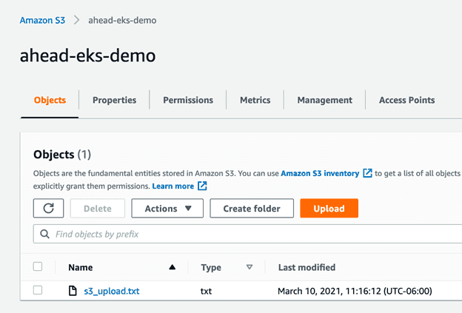This screenshot has height=313, width=462.
Task: Click the ahead-eks-demo breadcrumb text
Action: pos(122,20)
